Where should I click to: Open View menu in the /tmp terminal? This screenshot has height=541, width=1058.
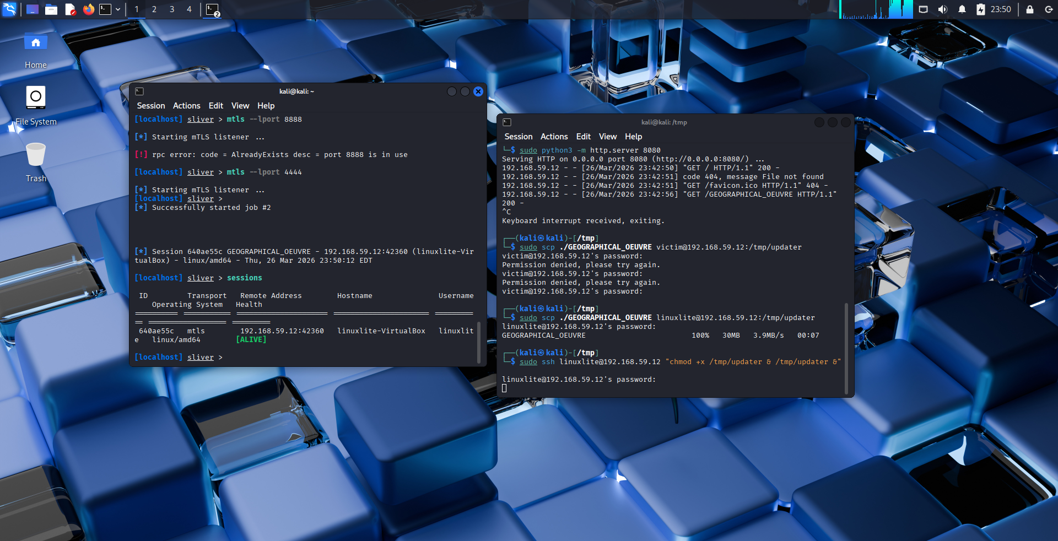pos(608,137)
